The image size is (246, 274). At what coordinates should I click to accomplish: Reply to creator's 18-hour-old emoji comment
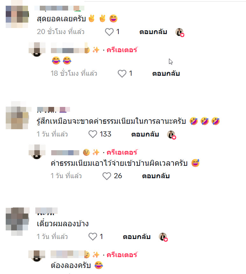coord(166,74)
